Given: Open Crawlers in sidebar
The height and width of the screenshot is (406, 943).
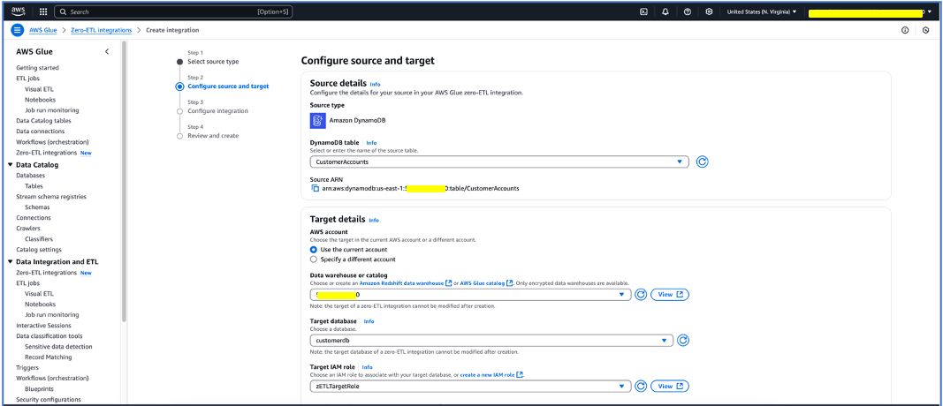Looking at the screenshot, I should click(x=28, y=229).
